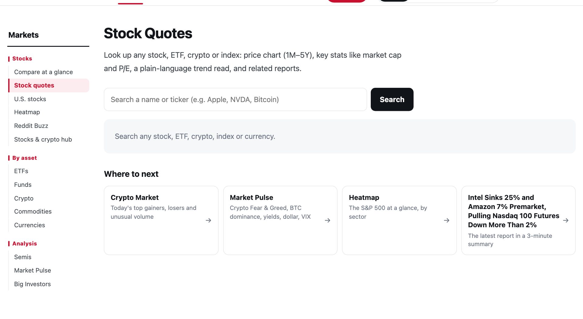Open Reddit Buzz from the sidebar
Screen dimensions: 583x319
(31, 126)
